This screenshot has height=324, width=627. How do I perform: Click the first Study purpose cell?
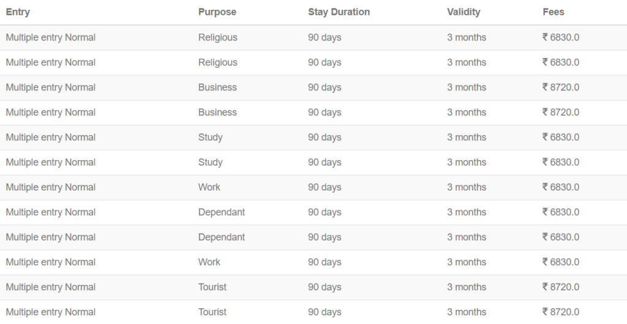[x=210, y=138]
